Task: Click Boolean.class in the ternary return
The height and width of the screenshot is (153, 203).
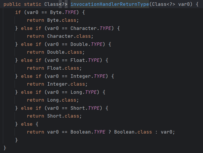Action: tap(133, 132)
